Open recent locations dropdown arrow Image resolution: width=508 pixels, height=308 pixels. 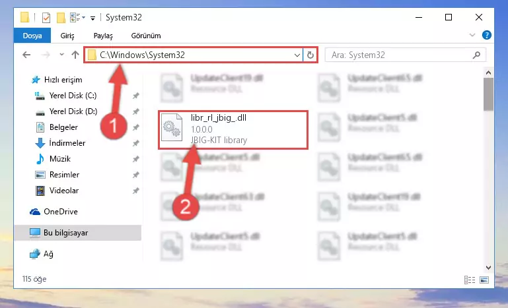[62, 55]
